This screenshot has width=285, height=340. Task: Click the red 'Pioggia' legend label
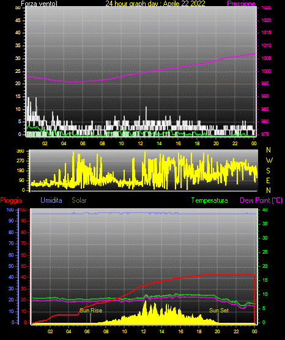(x=11, y=200)
